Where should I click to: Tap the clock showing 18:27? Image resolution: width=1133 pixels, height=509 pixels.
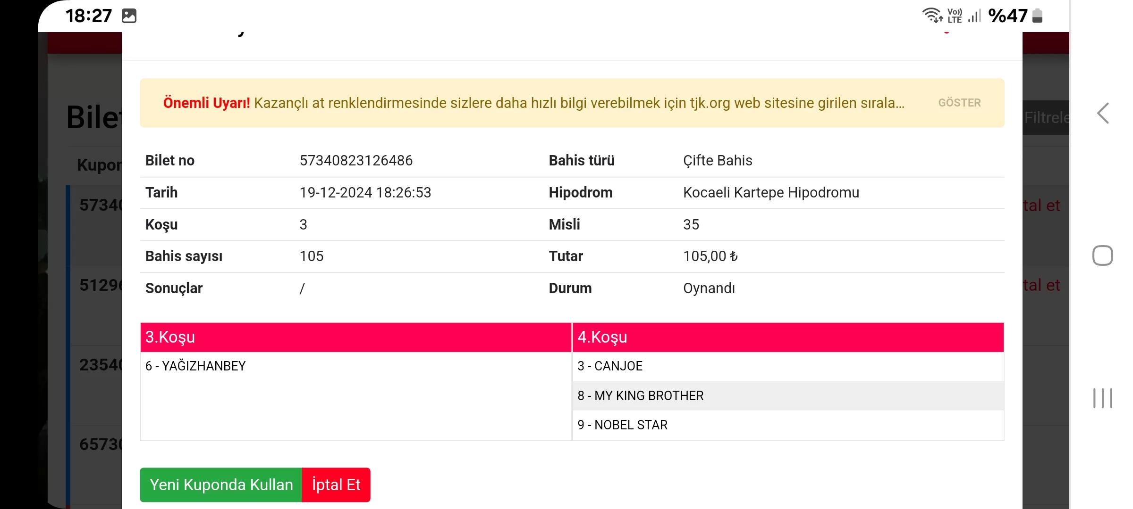coord(89,16)
